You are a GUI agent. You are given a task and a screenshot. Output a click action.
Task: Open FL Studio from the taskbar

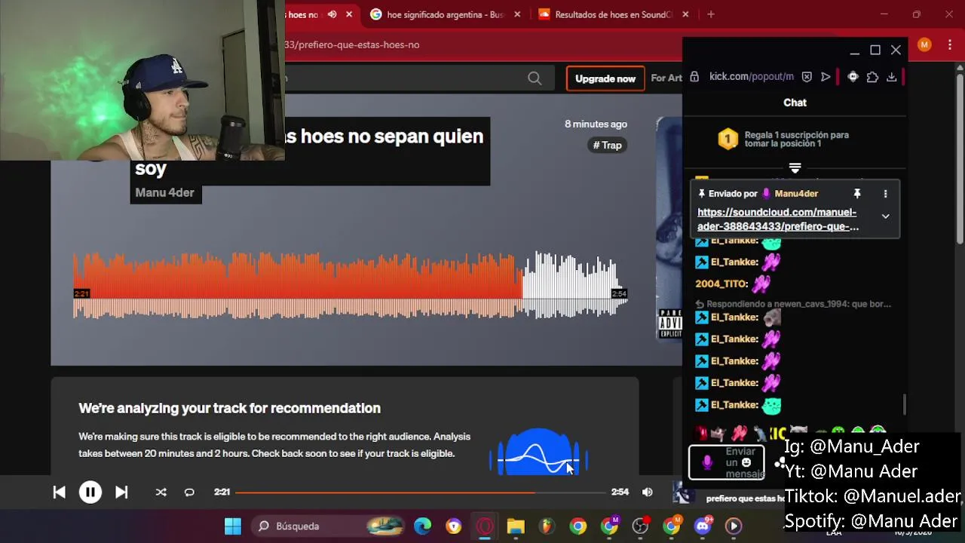[x=547, y=526]
